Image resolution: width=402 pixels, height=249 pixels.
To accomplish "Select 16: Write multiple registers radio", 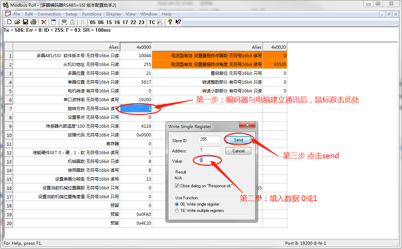I will (x=176, y=211).
